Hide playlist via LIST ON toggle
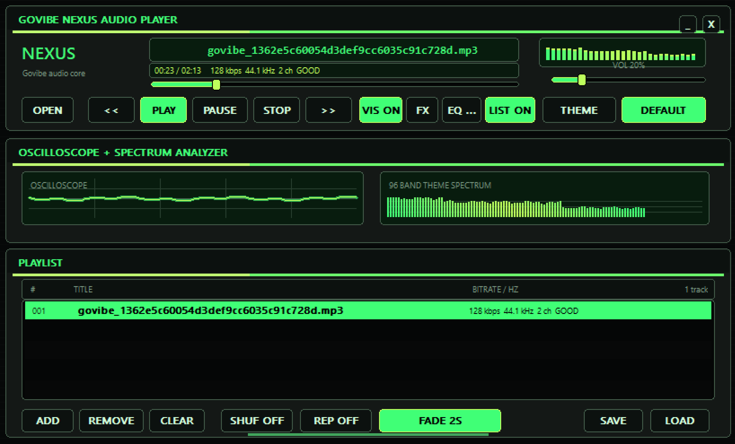The image size is (735, 444). pyautogui.click(x=510, y=110)
